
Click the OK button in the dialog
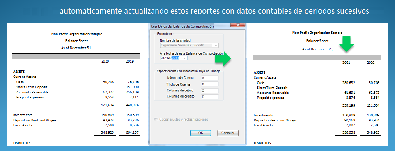(200, 133)
